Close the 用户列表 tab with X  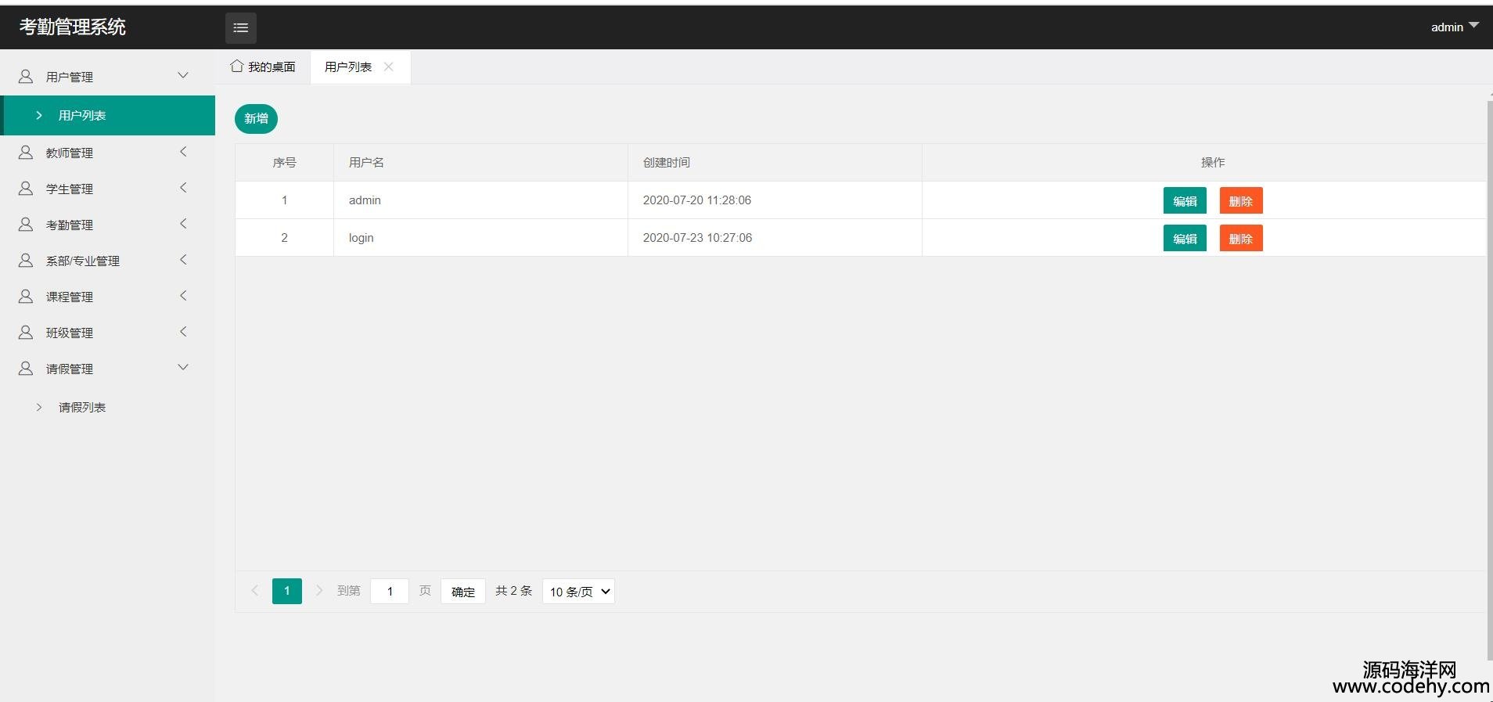(x=388, y=67)
